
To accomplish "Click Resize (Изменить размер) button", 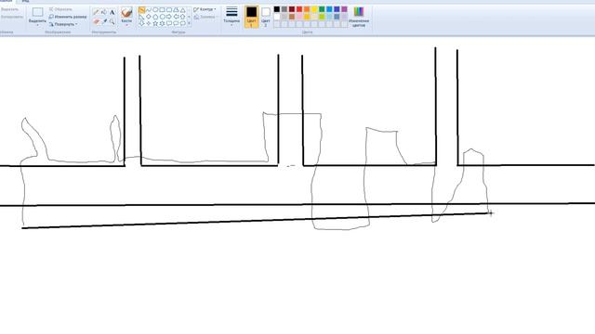I will [x=68, y=17].
